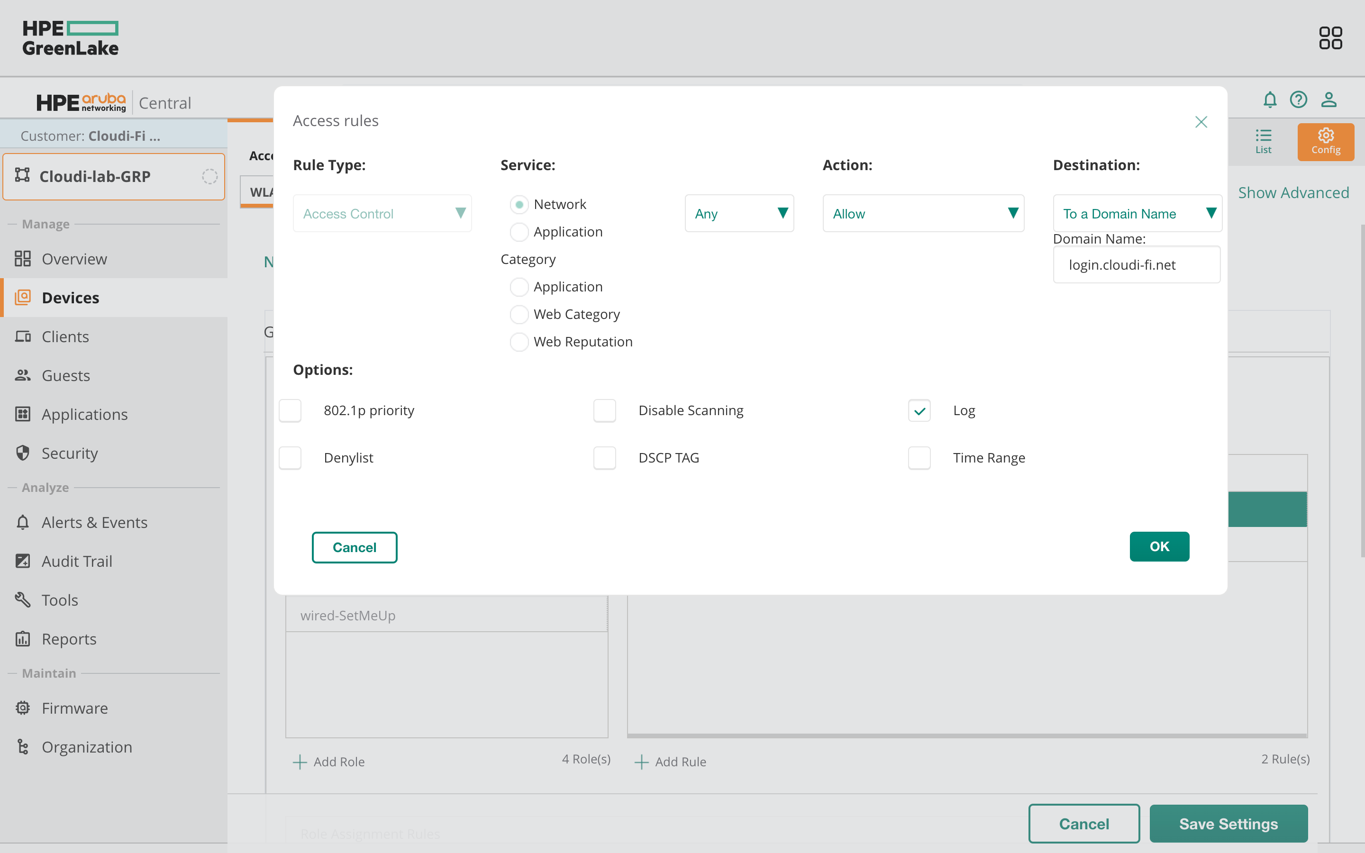Enable the Log checkbox option
The width and height of the screenshot is (1365, 853).
919,411
